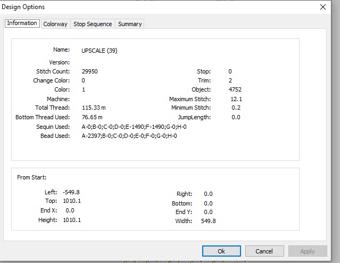Click the Change Color label
This screenshot has height=263, width=340.
(x=52, y=80)
